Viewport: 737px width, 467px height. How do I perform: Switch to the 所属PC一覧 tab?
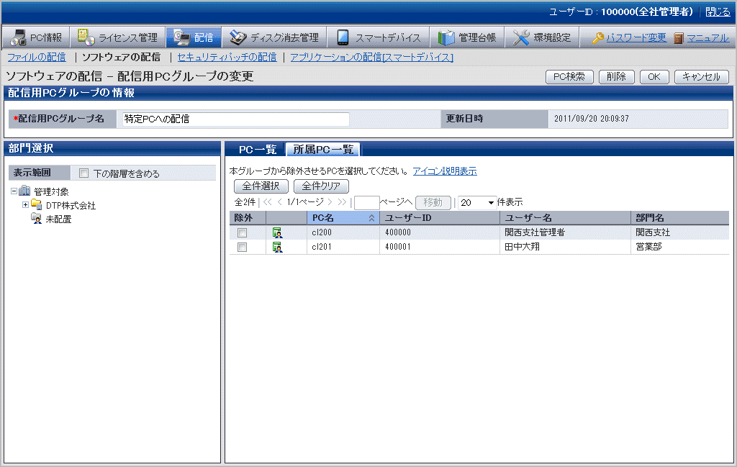[x=323, y=150]
